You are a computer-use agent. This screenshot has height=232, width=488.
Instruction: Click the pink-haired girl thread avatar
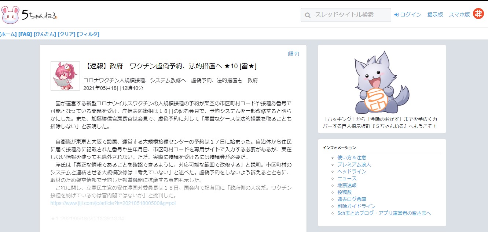click(65, 76)
